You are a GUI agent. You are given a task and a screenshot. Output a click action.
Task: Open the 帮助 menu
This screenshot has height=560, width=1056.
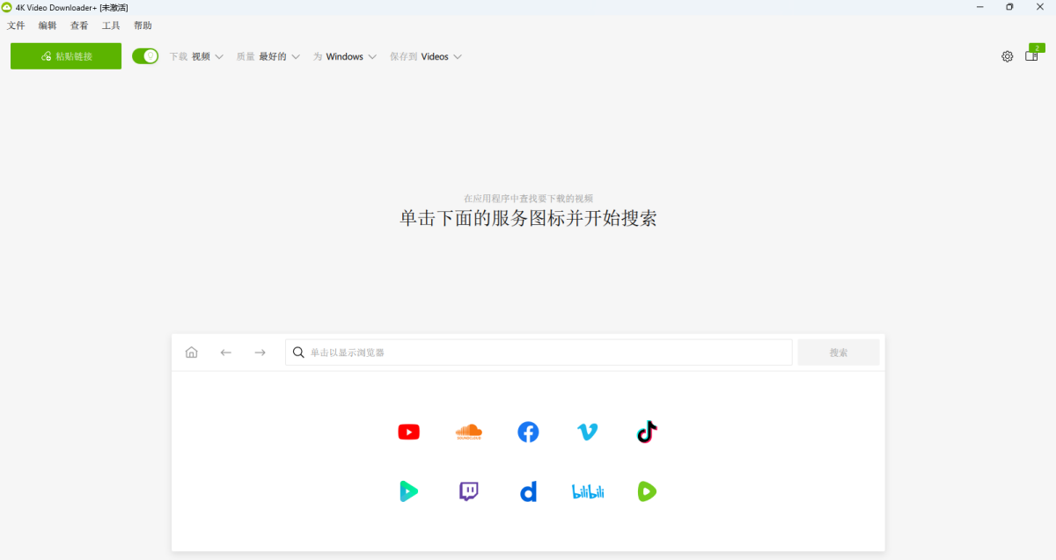142,25
